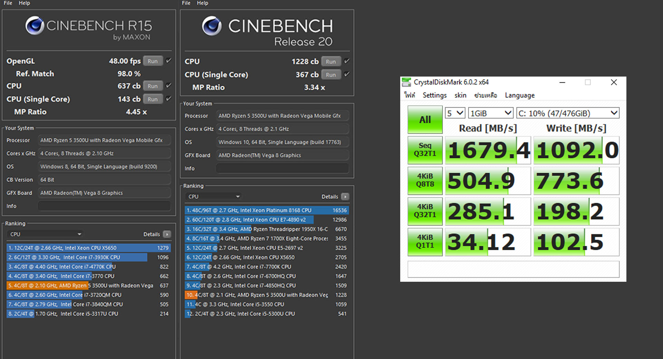This screenshot has width=663, height=359.
Task: Open Help menu in Cinebench R15
Action: [24, 3]
